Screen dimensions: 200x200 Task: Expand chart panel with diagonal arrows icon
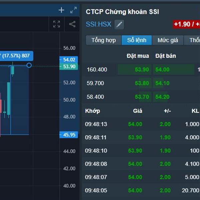click(73, 10)
